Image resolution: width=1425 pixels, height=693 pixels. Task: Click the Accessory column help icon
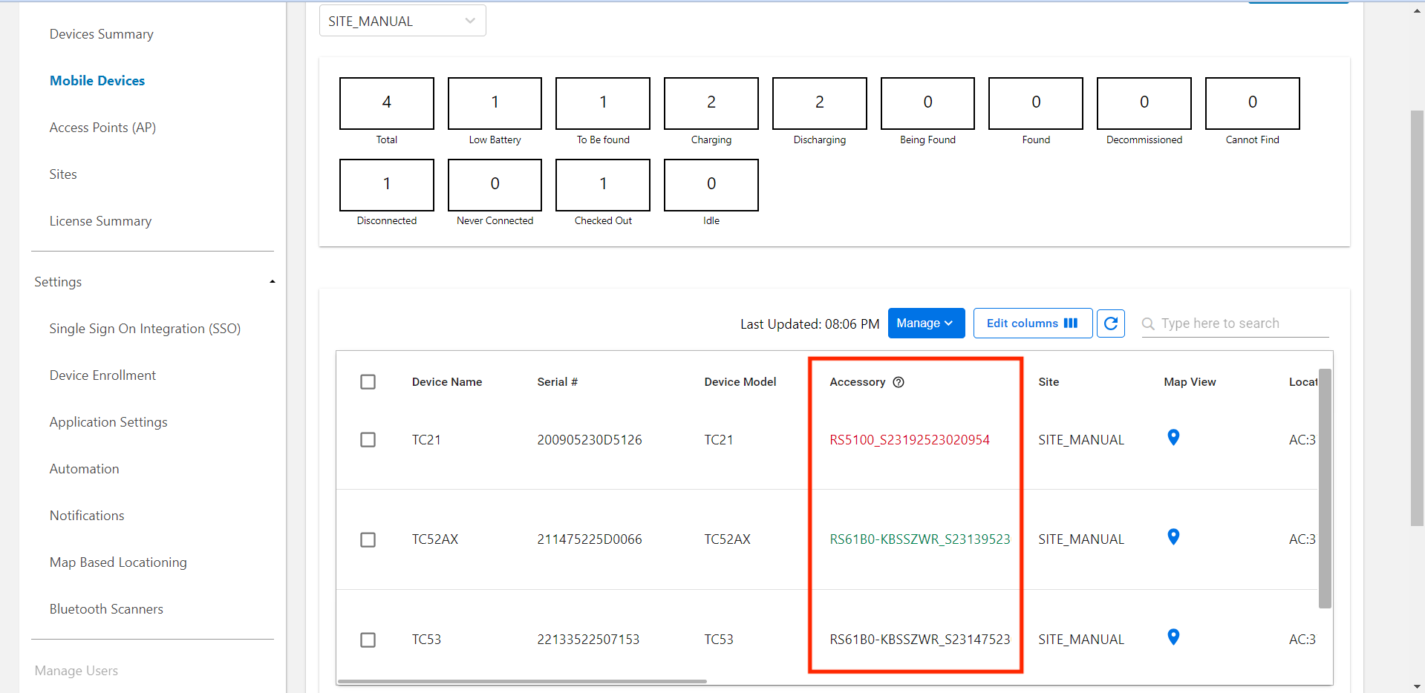pos(899,382)
